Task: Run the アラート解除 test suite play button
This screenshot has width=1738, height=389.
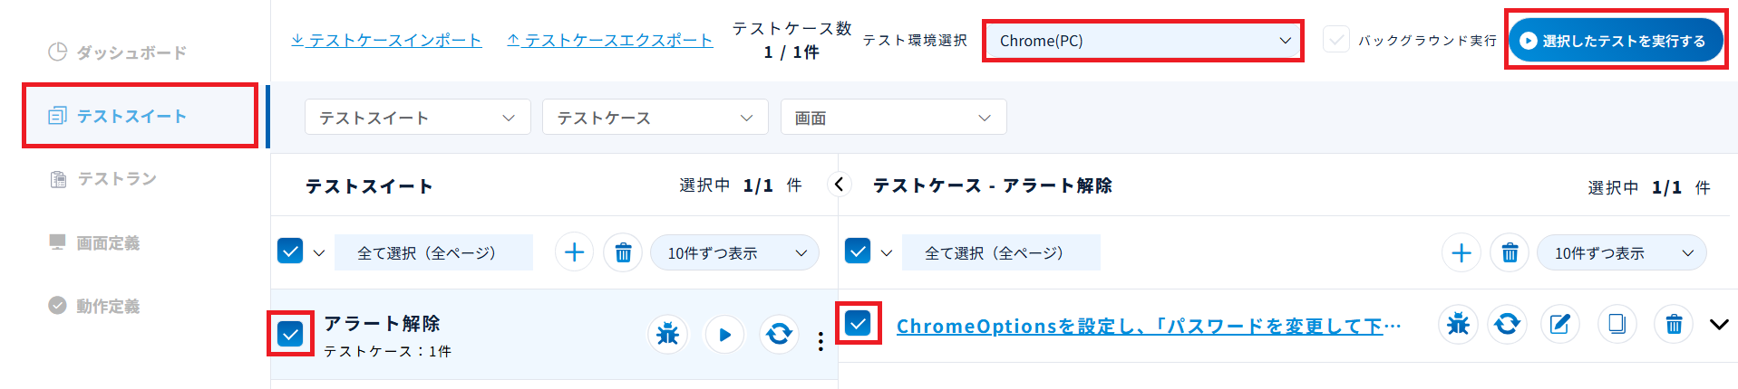Action: tap(723, 334)
